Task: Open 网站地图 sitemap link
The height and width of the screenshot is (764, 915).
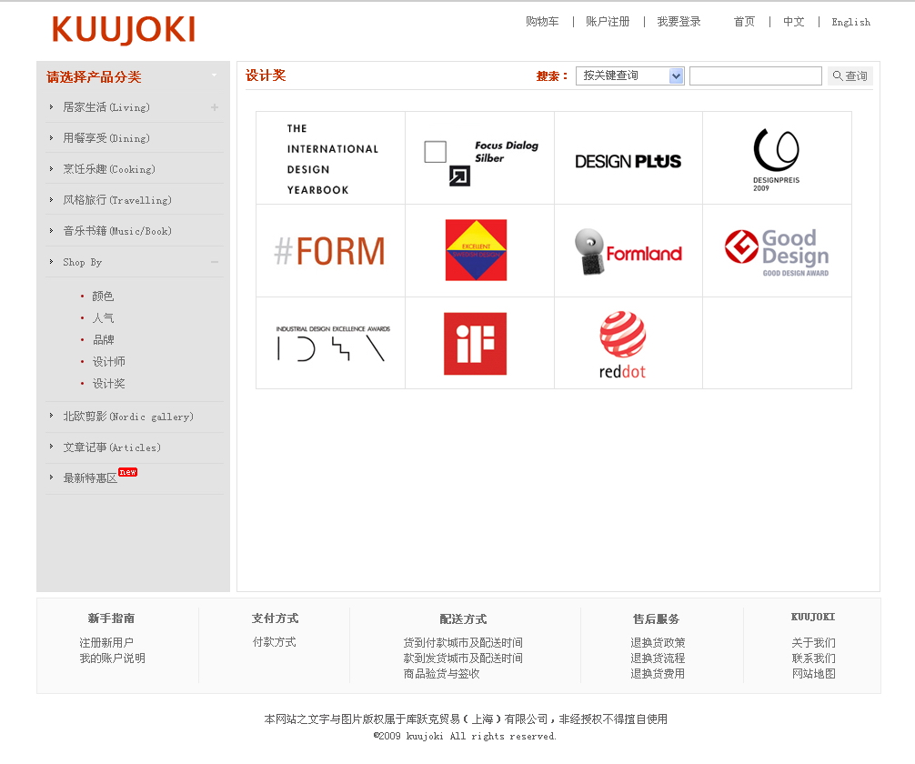Action: (813, 674)
